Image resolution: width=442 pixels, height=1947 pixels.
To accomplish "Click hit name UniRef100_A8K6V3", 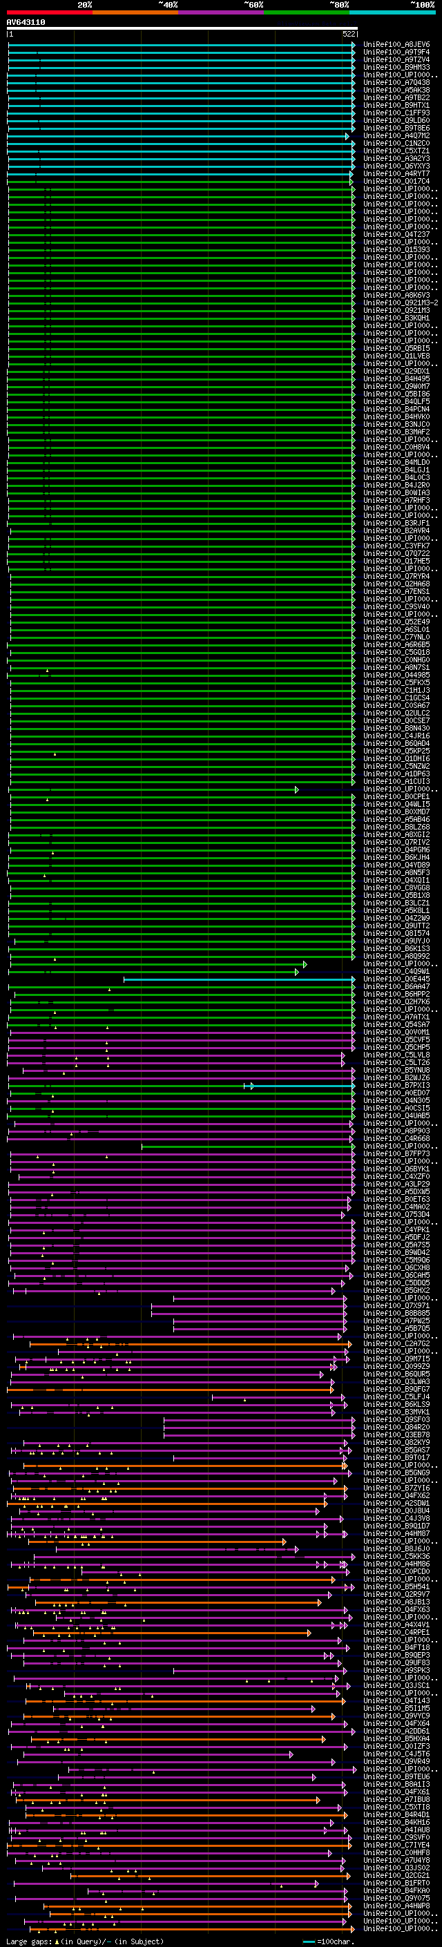I will tap(396, 296).
